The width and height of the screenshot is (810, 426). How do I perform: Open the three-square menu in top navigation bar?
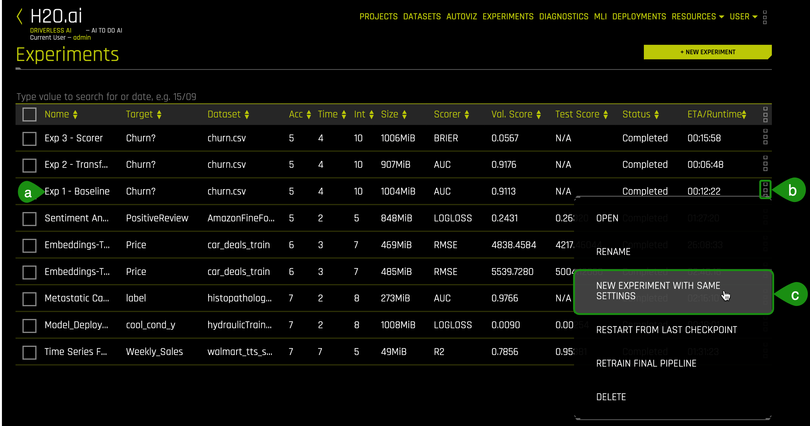(765, 17)
